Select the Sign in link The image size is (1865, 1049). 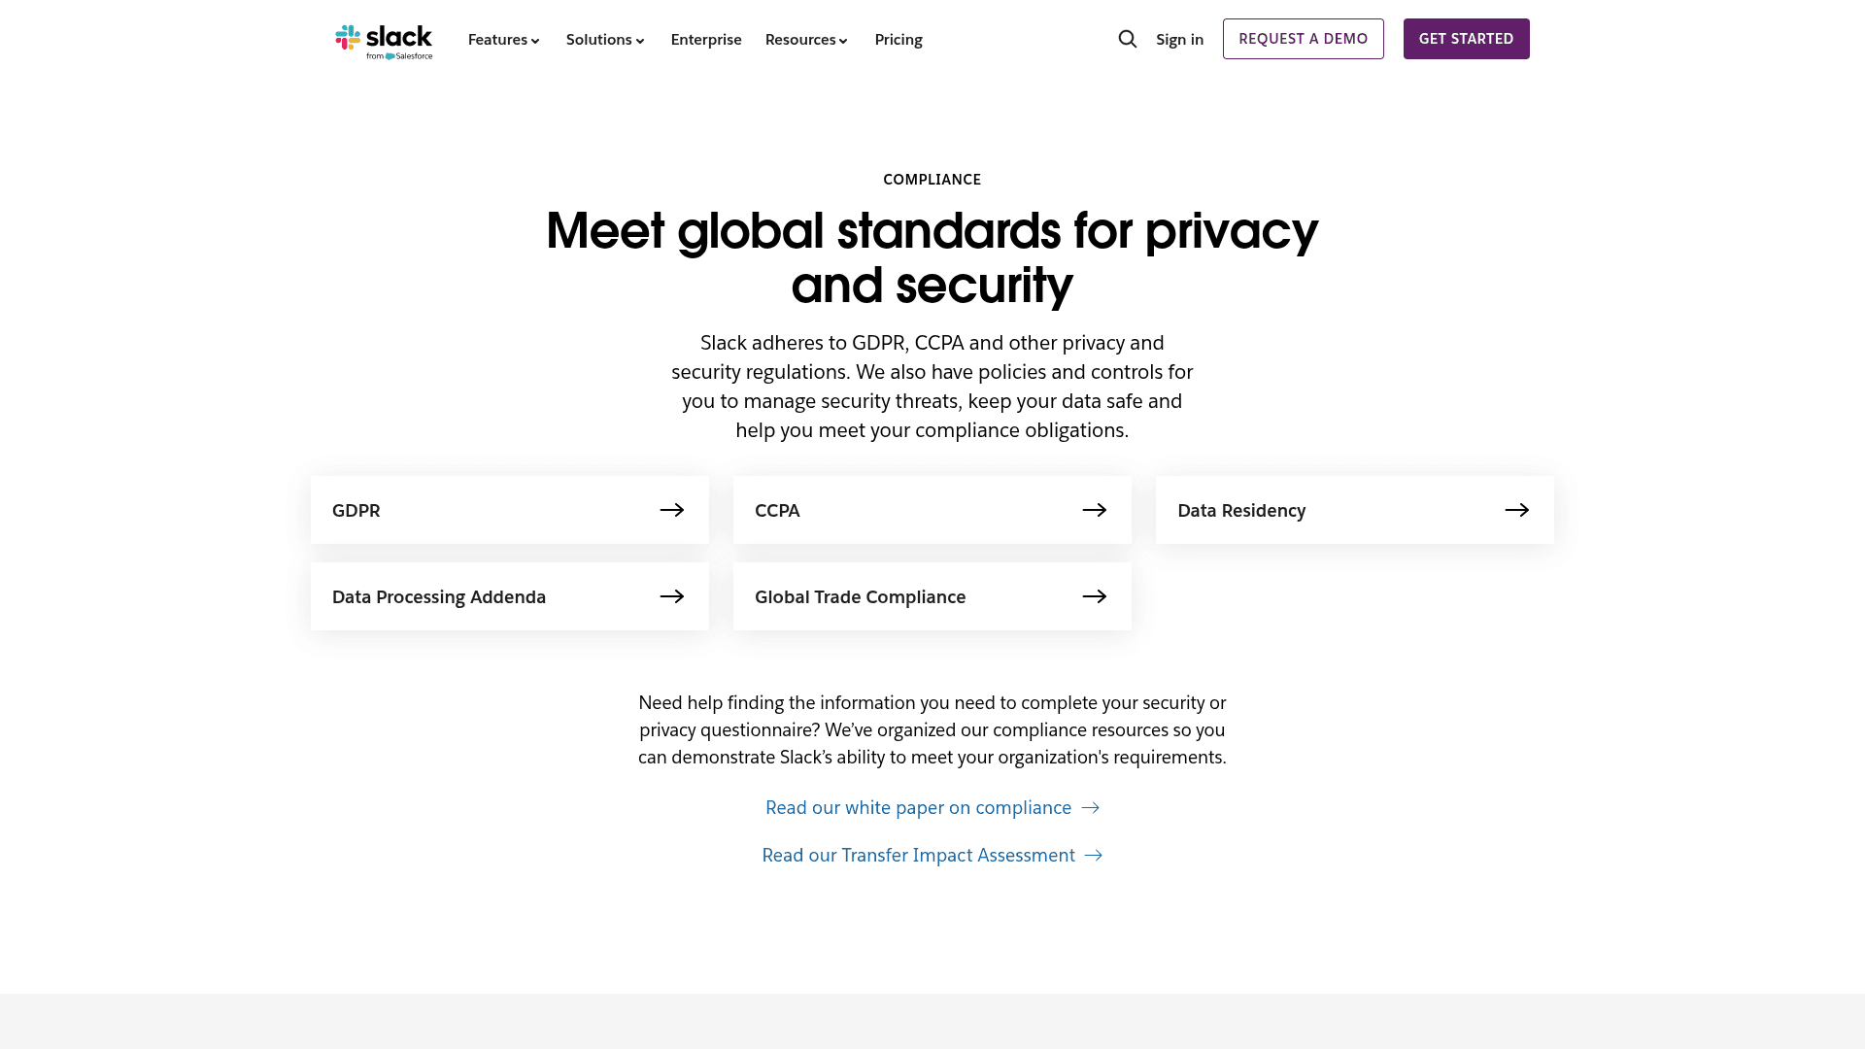[1179, 39]
